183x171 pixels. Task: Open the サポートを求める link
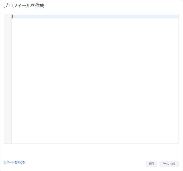(14, 162)
